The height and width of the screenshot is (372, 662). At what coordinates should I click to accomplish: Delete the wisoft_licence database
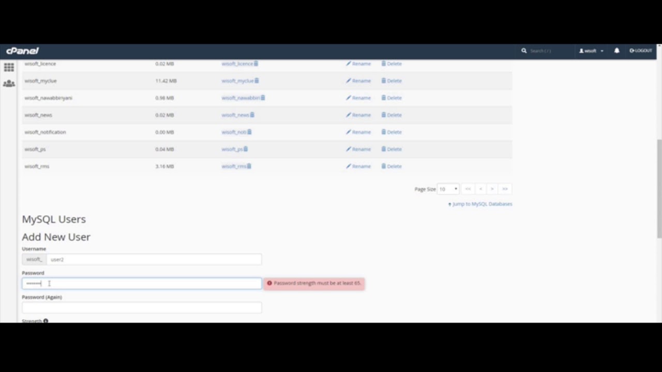(x=392, y=64)
